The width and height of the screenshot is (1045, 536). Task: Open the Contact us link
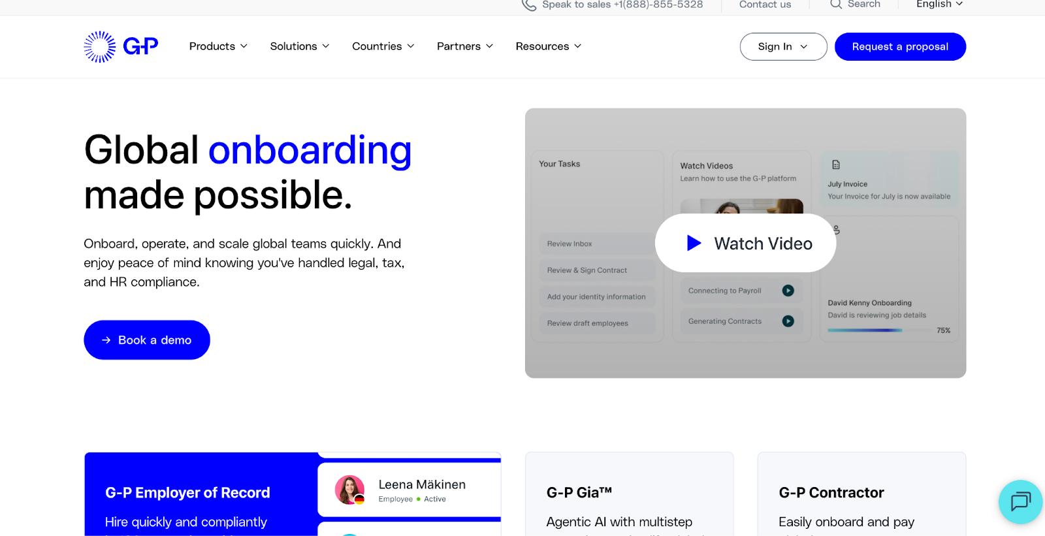765,5
